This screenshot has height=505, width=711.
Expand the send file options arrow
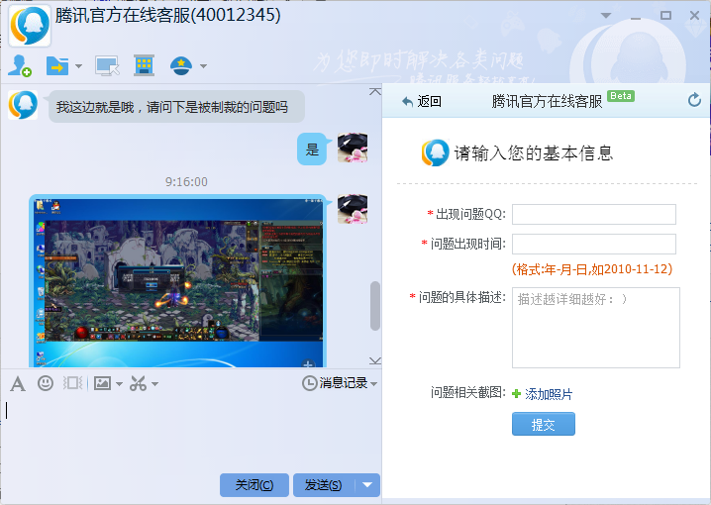pos(78,67)
